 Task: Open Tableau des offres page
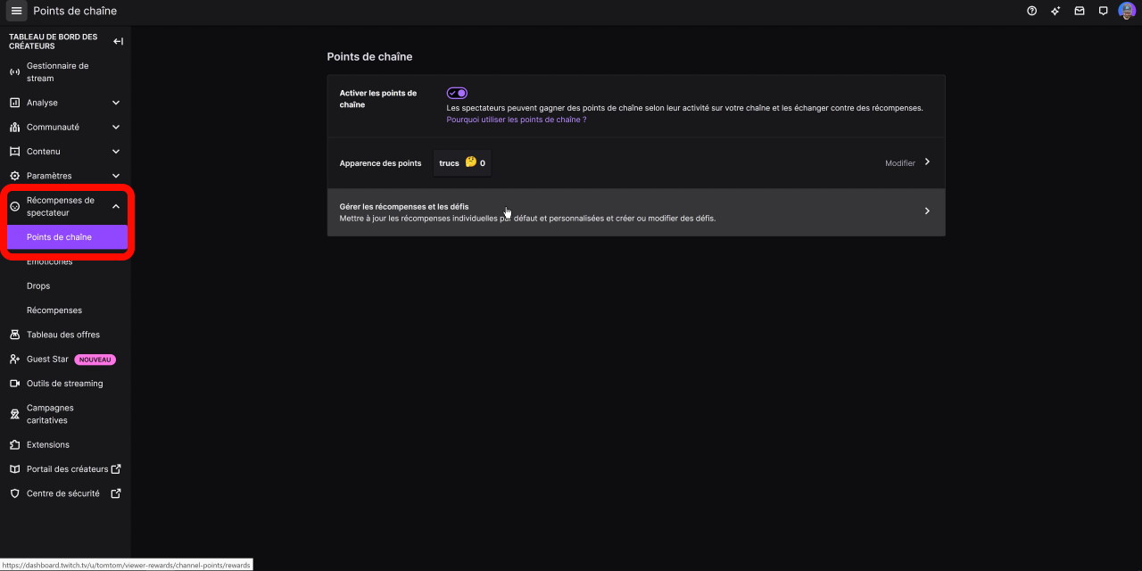62,335
